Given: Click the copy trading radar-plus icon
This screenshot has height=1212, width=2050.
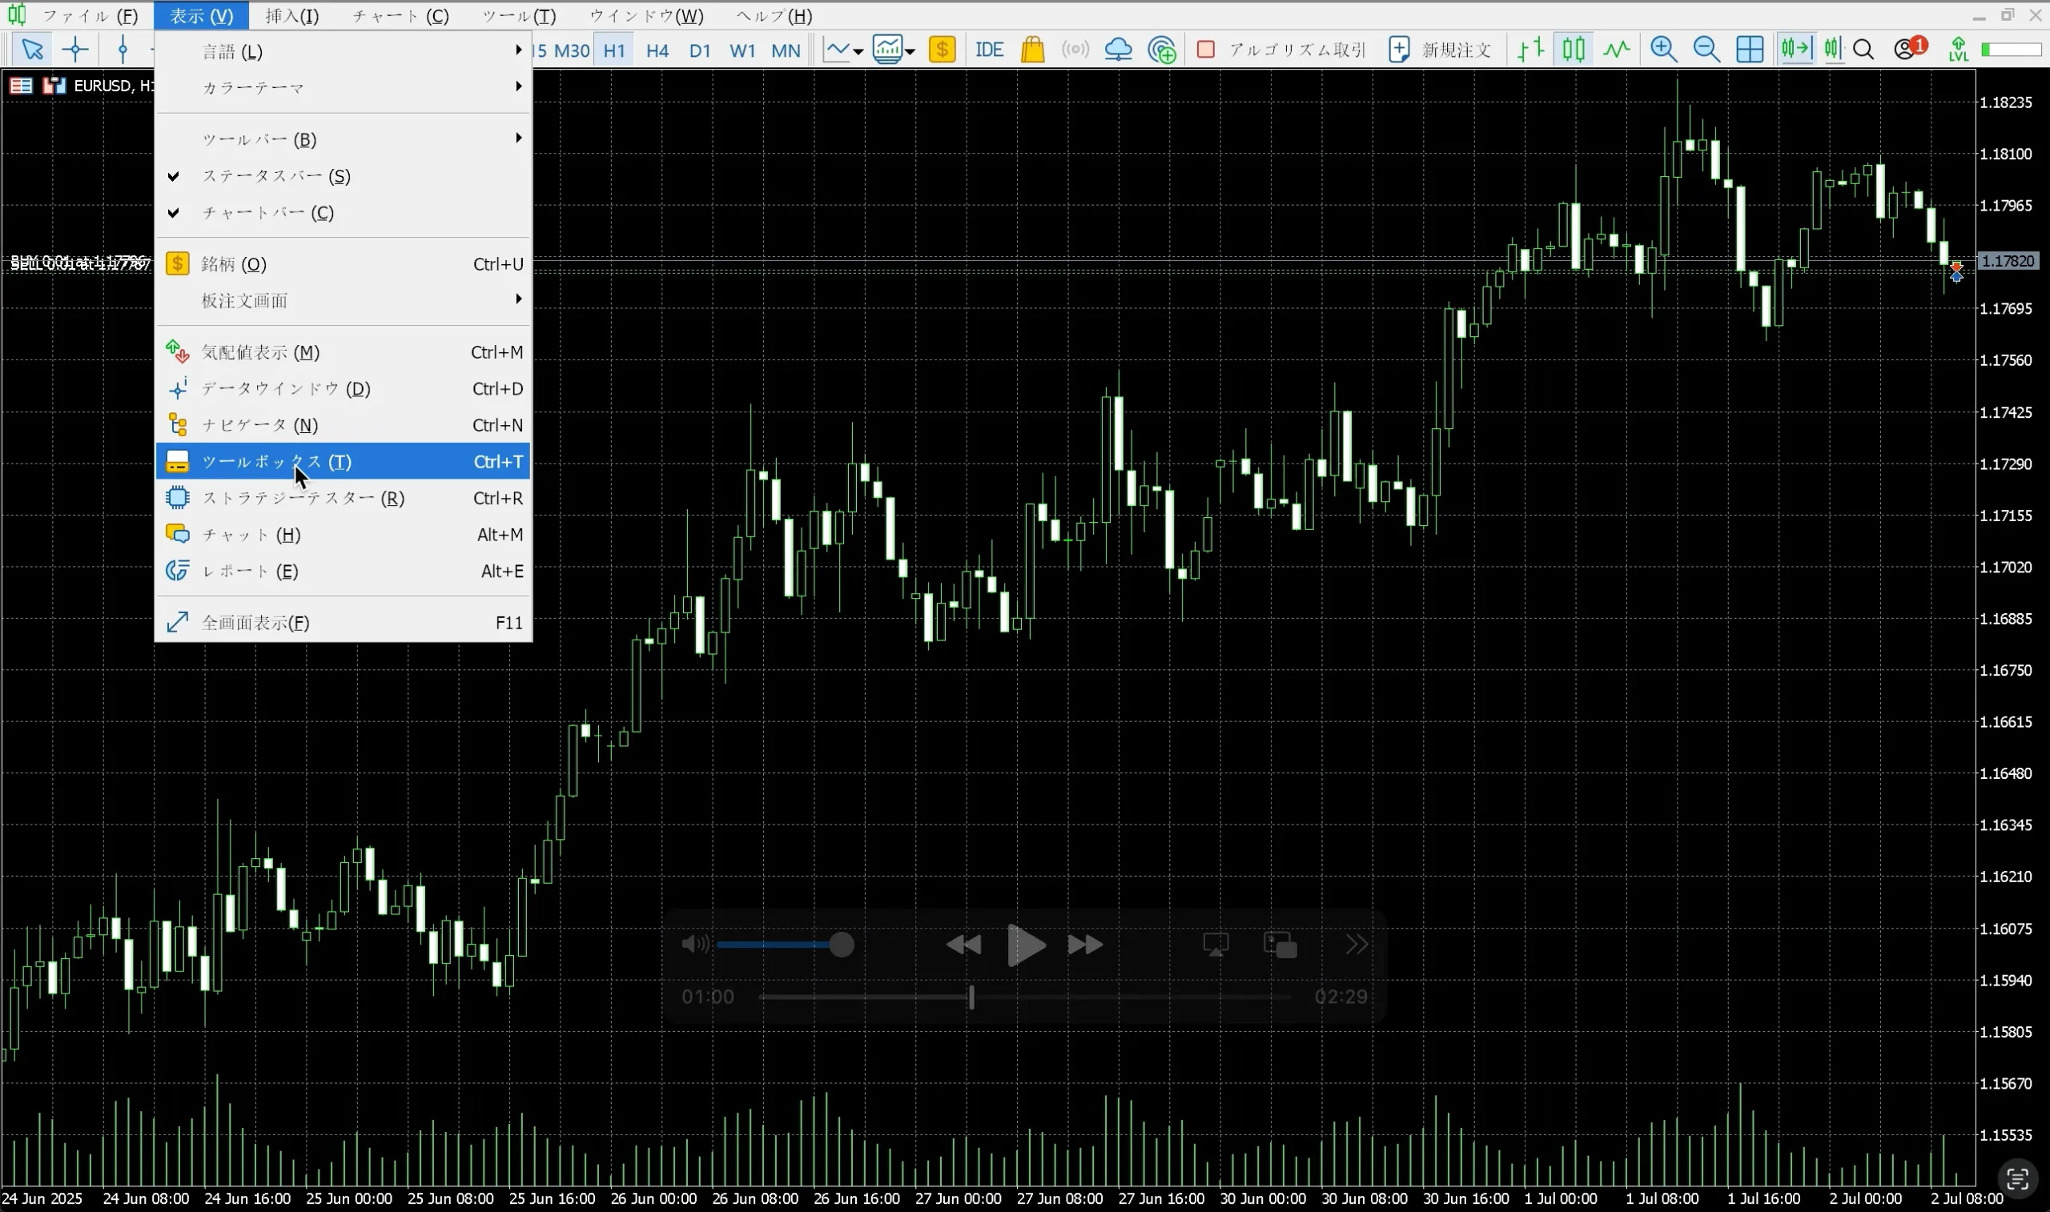Looking at the screenshot, I should point(1161,50).
